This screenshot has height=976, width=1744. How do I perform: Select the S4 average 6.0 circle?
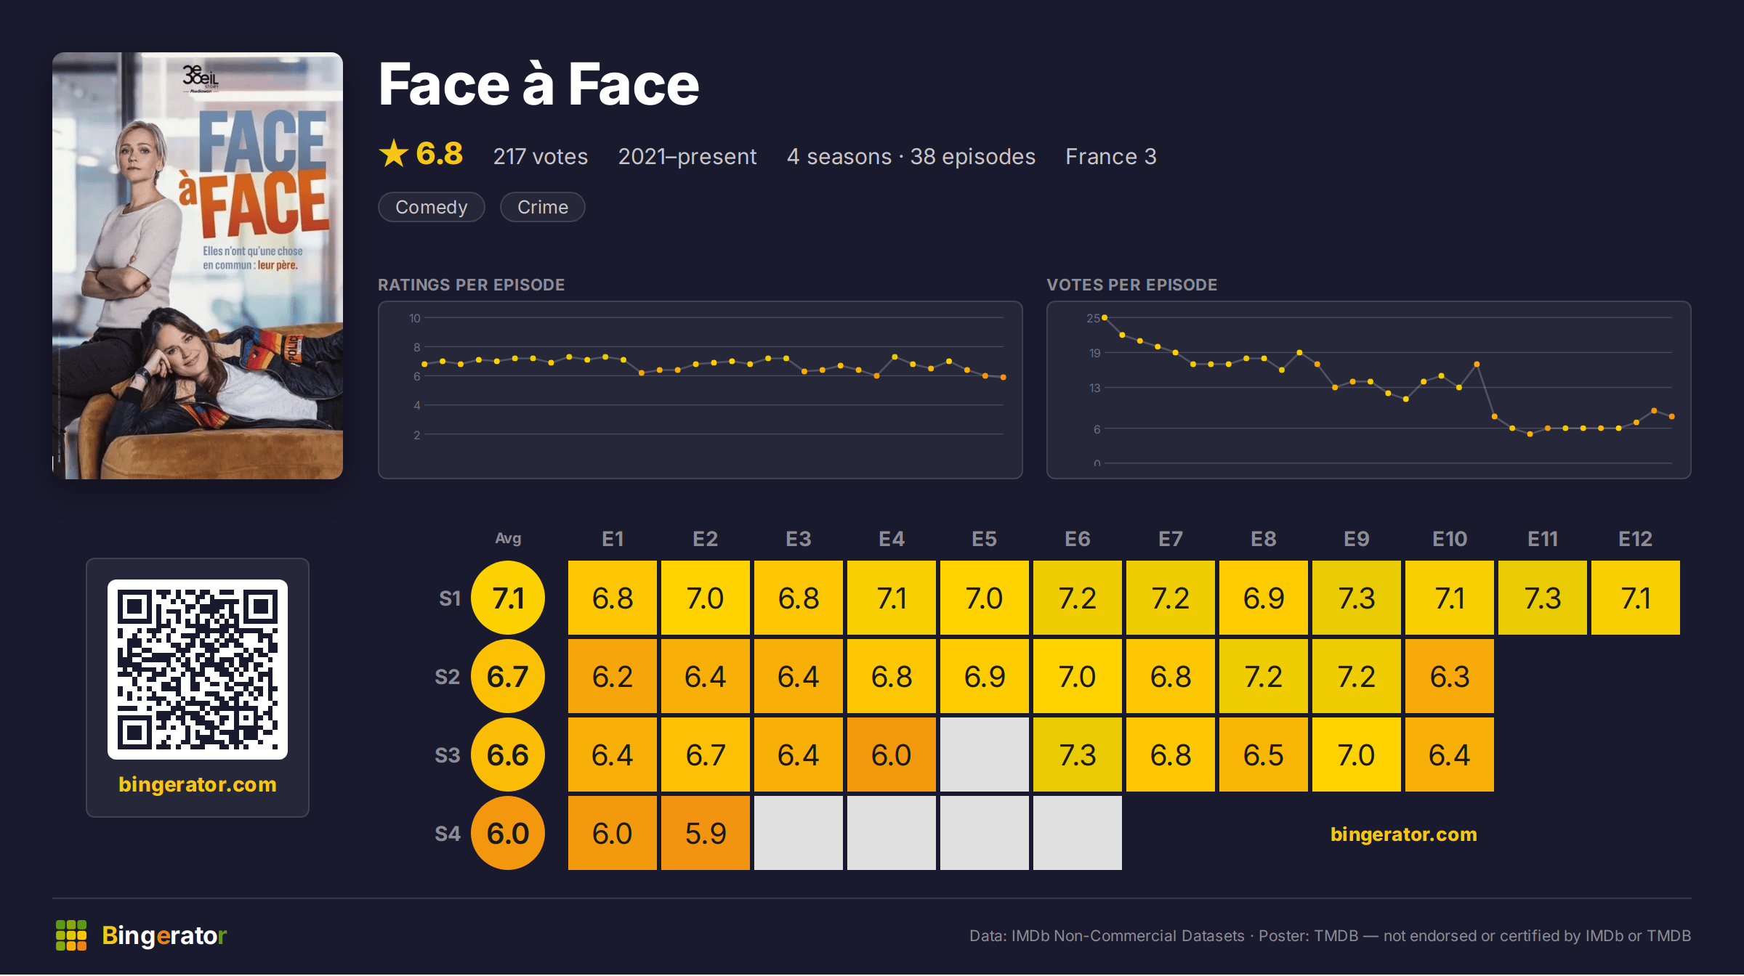tap(508, 833)
